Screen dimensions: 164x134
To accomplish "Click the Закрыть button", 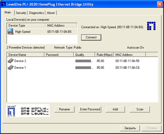I will (x=130, y=128).
